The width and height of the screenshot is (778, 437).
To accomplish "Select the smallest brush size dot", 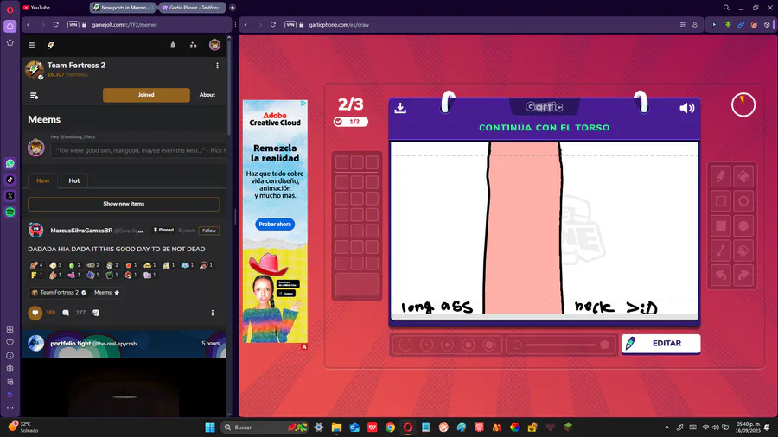I will point(405,345).
